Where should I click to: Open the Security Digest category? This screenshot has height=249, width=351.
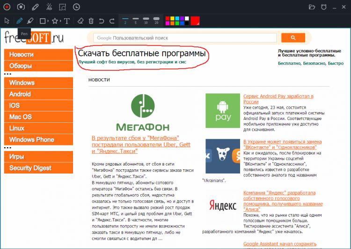38,168
